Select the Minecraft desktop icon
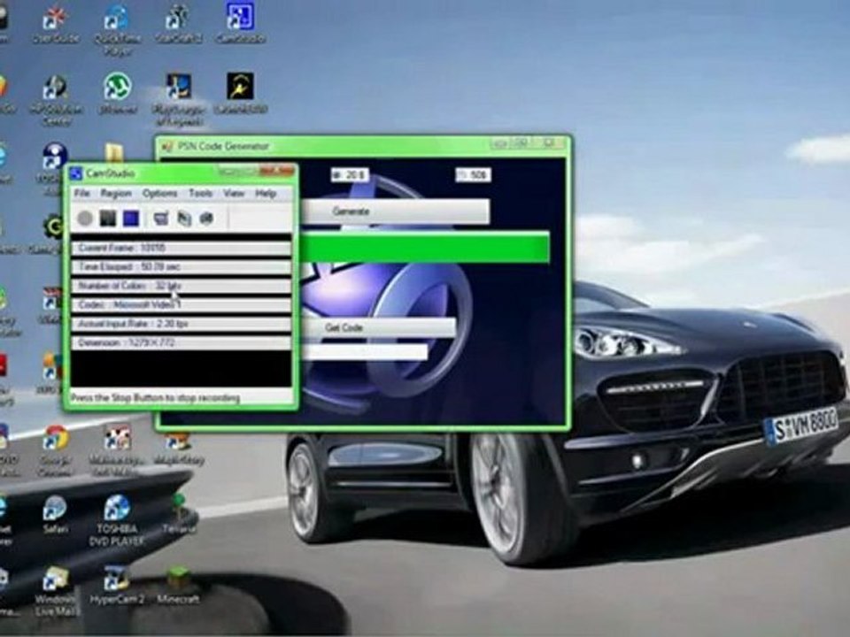The height and width of the screenshot is (637, 850). [178, 586]
